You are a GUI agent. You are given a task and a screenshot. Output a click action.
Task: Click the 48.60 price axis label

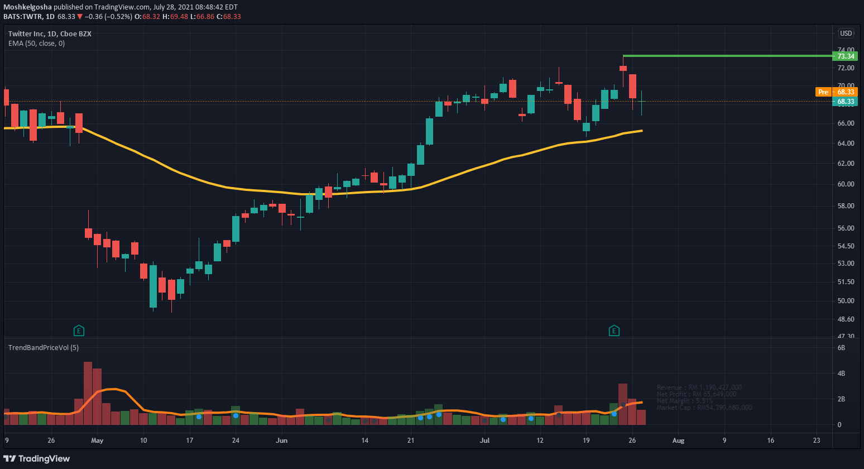(x=846, y=319)
